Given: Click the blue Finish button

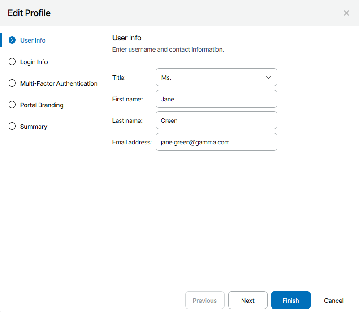Looking at the screenshot, I should point(290,301).
